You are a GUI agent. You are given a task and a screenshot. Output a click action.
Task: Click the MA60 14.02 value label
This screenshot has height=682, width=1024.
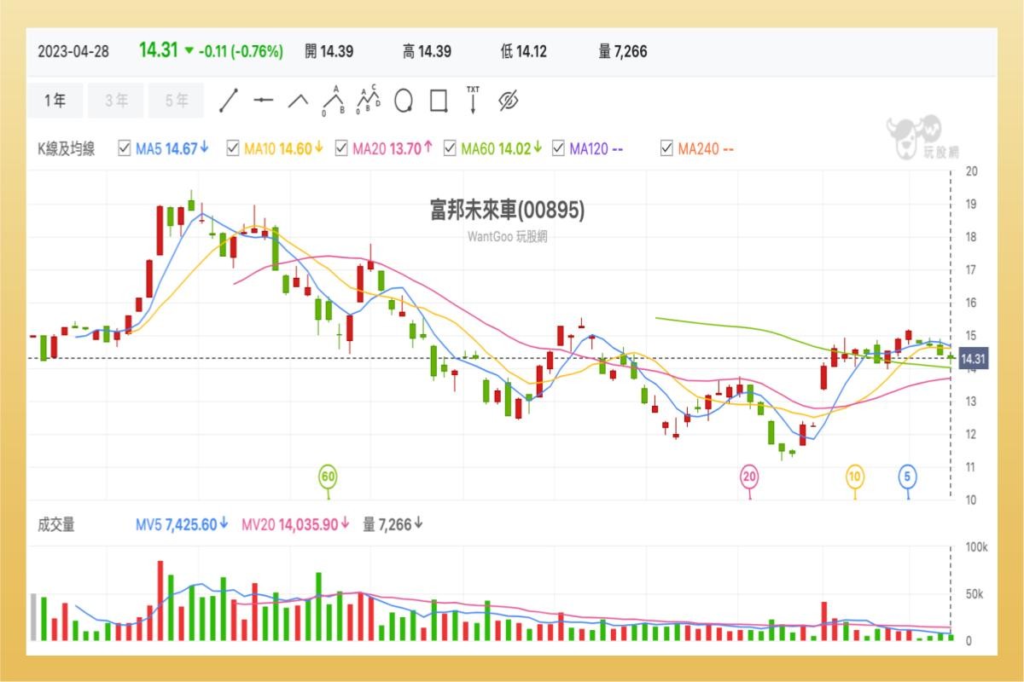tap(502, 148)
